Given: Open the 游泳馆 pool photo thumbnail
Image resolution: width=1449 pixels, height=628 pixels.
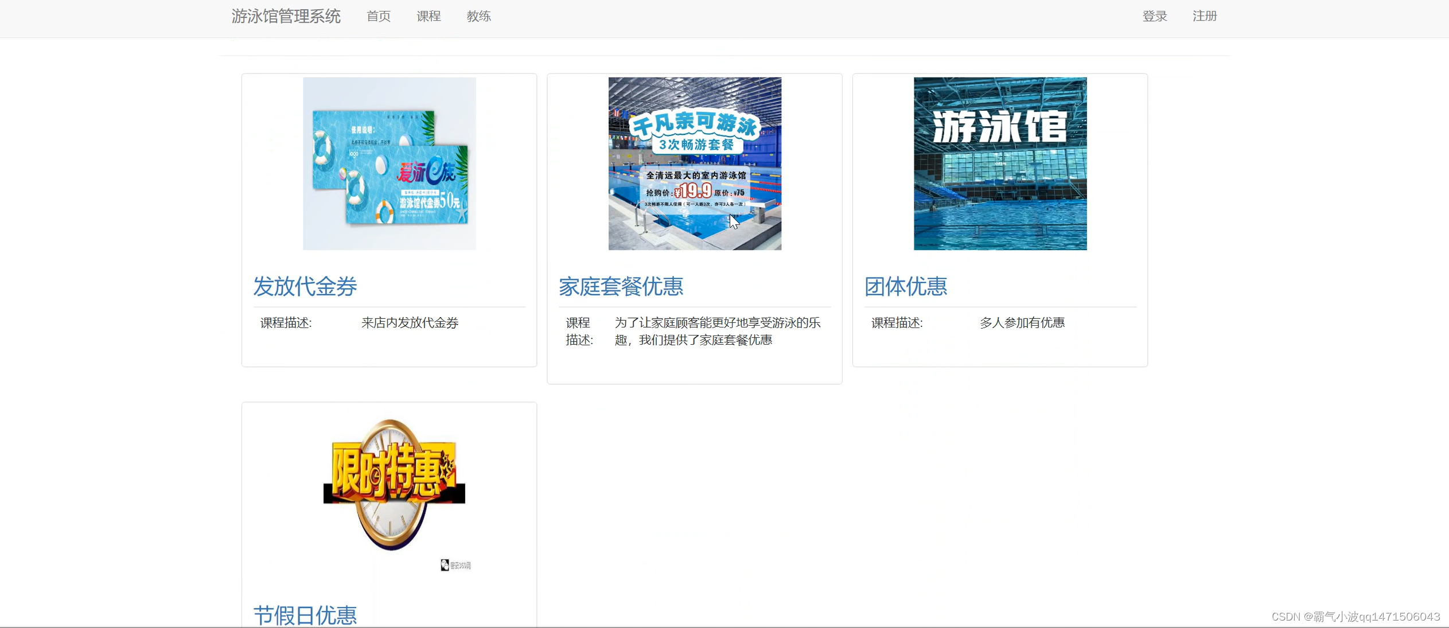Looking at the screenshot, I should (x=999, y=163).
